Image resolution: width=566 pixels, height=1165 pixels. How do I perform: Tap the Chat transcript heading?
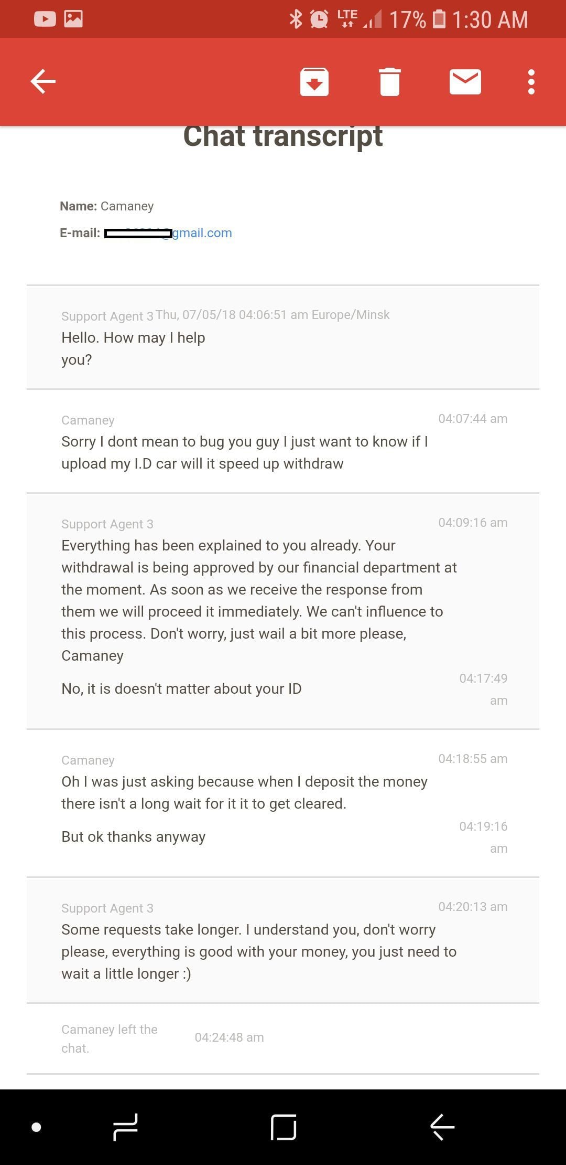click(283, 136)
